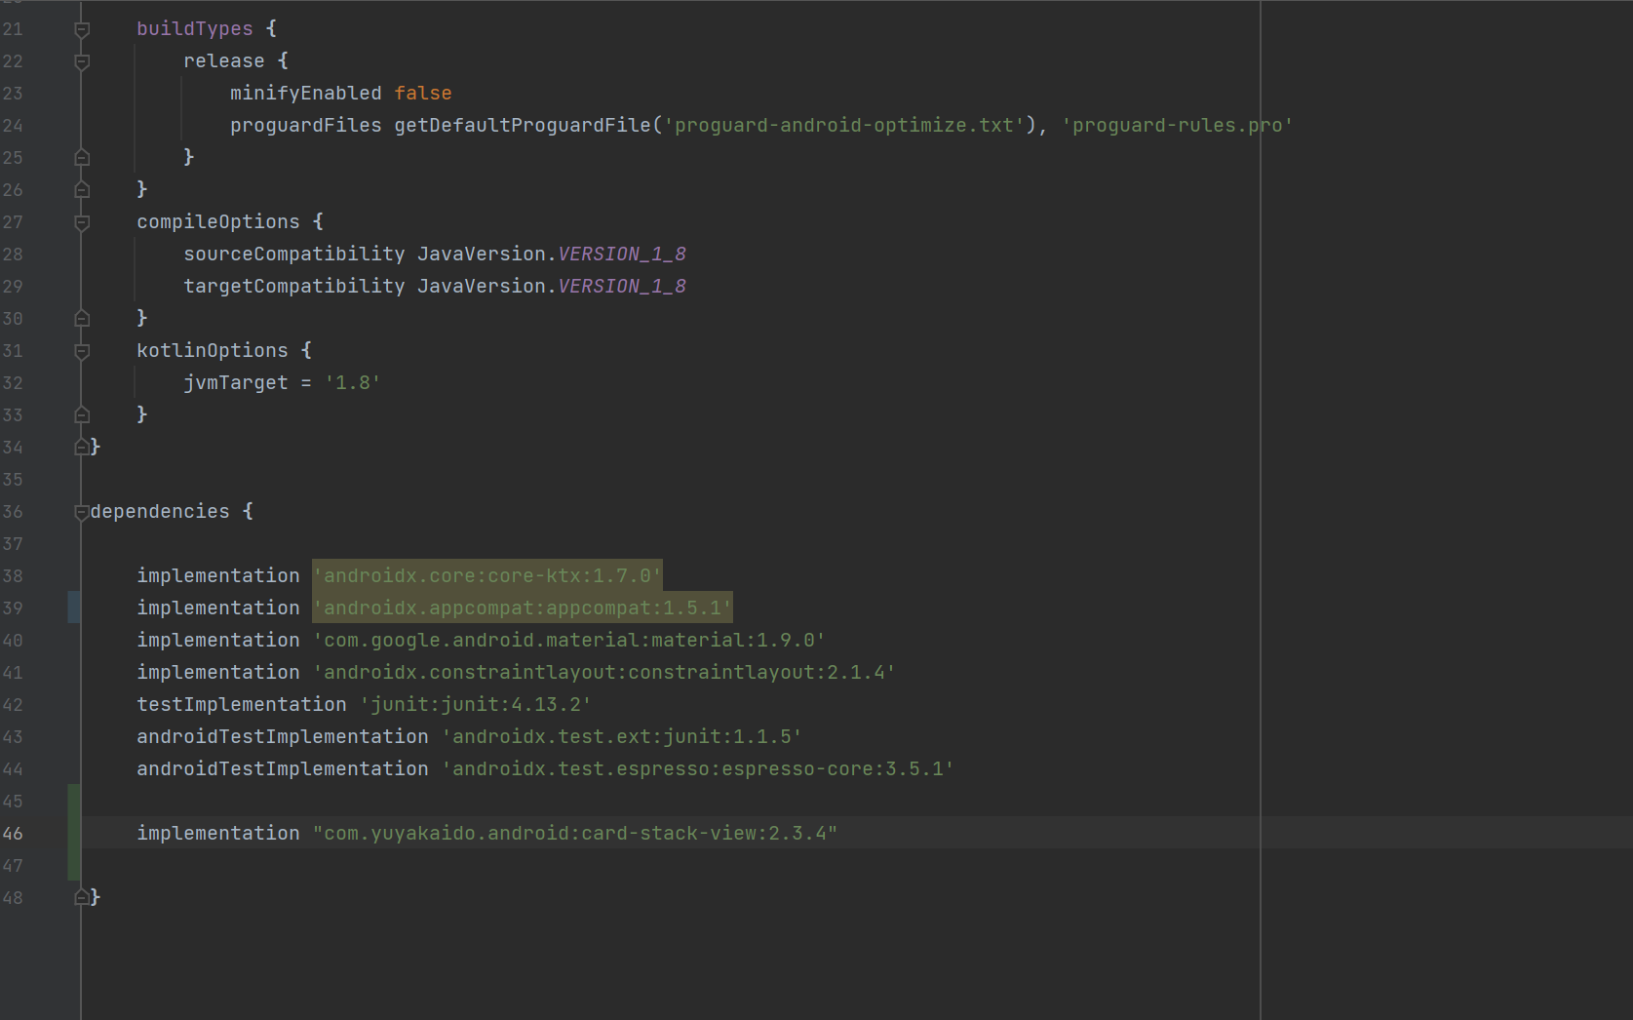Click the testImplementation keyword
Screen dimensions: 1633x1020
point(242,704)
